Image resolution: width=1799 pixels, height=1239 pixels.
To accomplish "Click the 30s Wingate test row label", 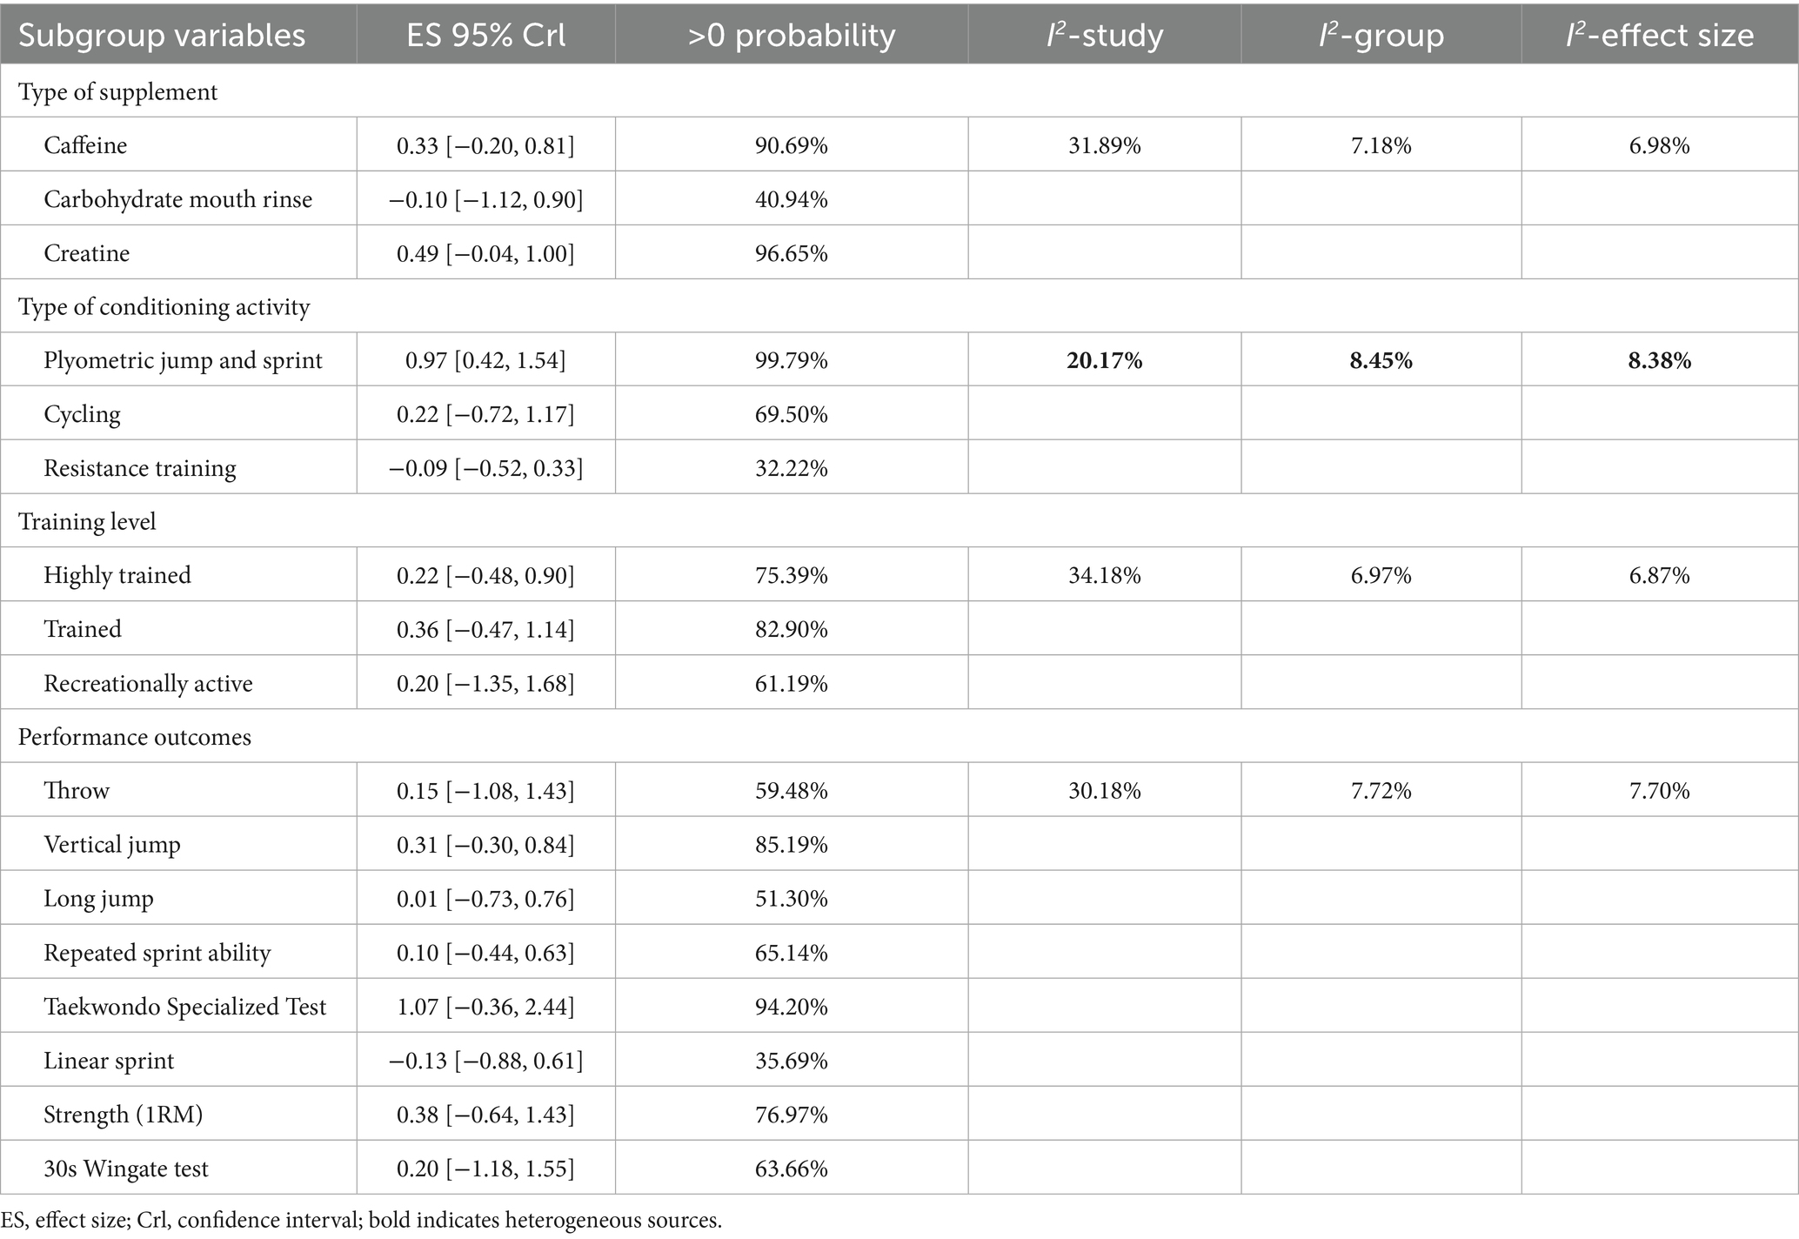I will (126, 1169).
